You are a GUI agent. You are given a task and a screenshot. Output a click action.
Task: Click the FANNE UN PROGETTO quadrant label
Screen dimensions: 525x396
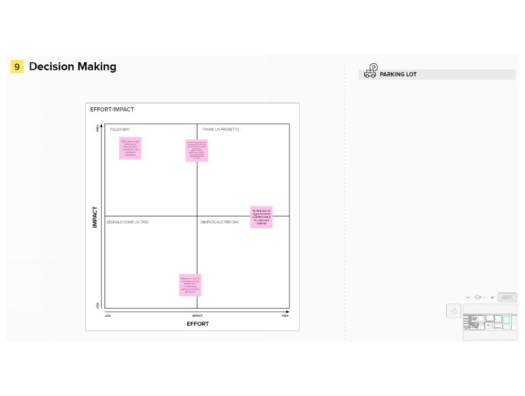click(x=221, y=129)
